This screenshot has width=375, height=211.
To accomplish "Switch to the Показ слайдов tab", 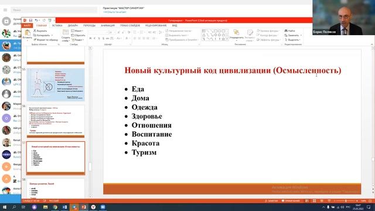I will pyautogui.click(x=130, y=25).
